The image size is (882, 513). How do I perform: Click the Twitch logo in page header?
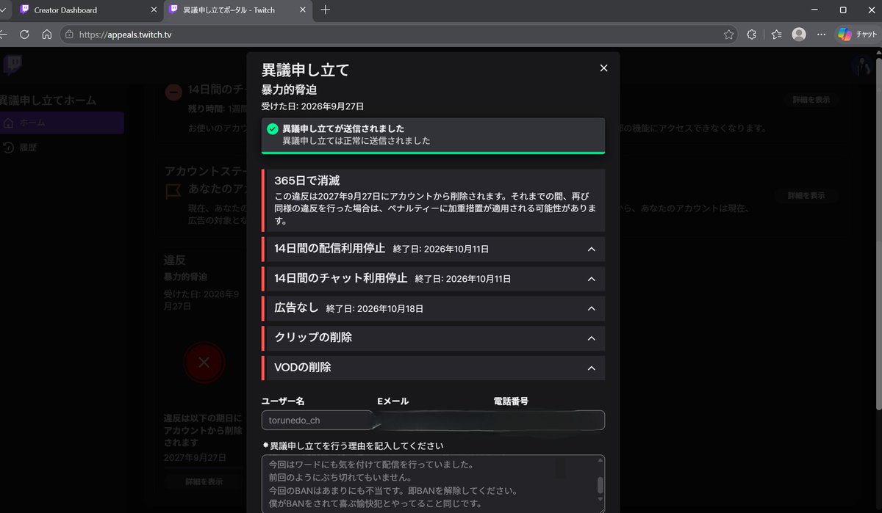12,65
